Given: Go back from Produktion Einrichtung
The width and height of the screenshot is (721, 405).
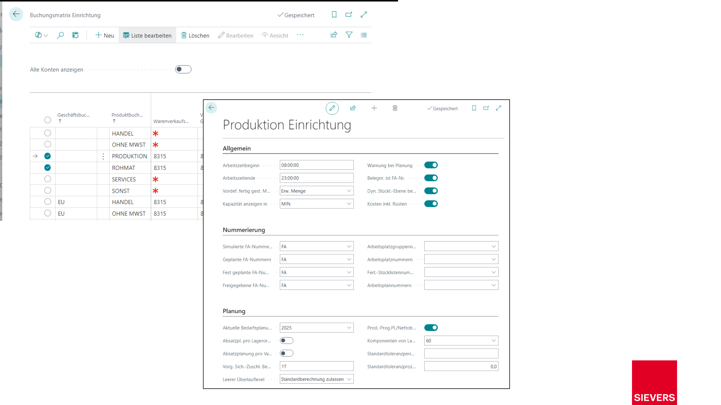Looking at the screenshot, I should 211,108.
